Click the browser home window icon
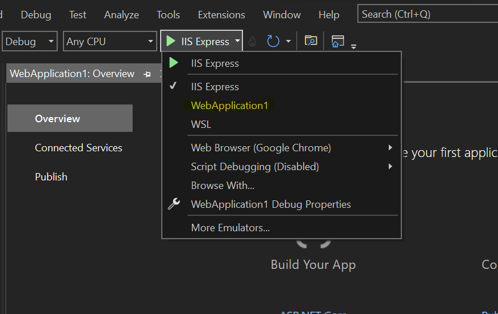This screenshot has height=314, width=498. [x=337, y=41]
